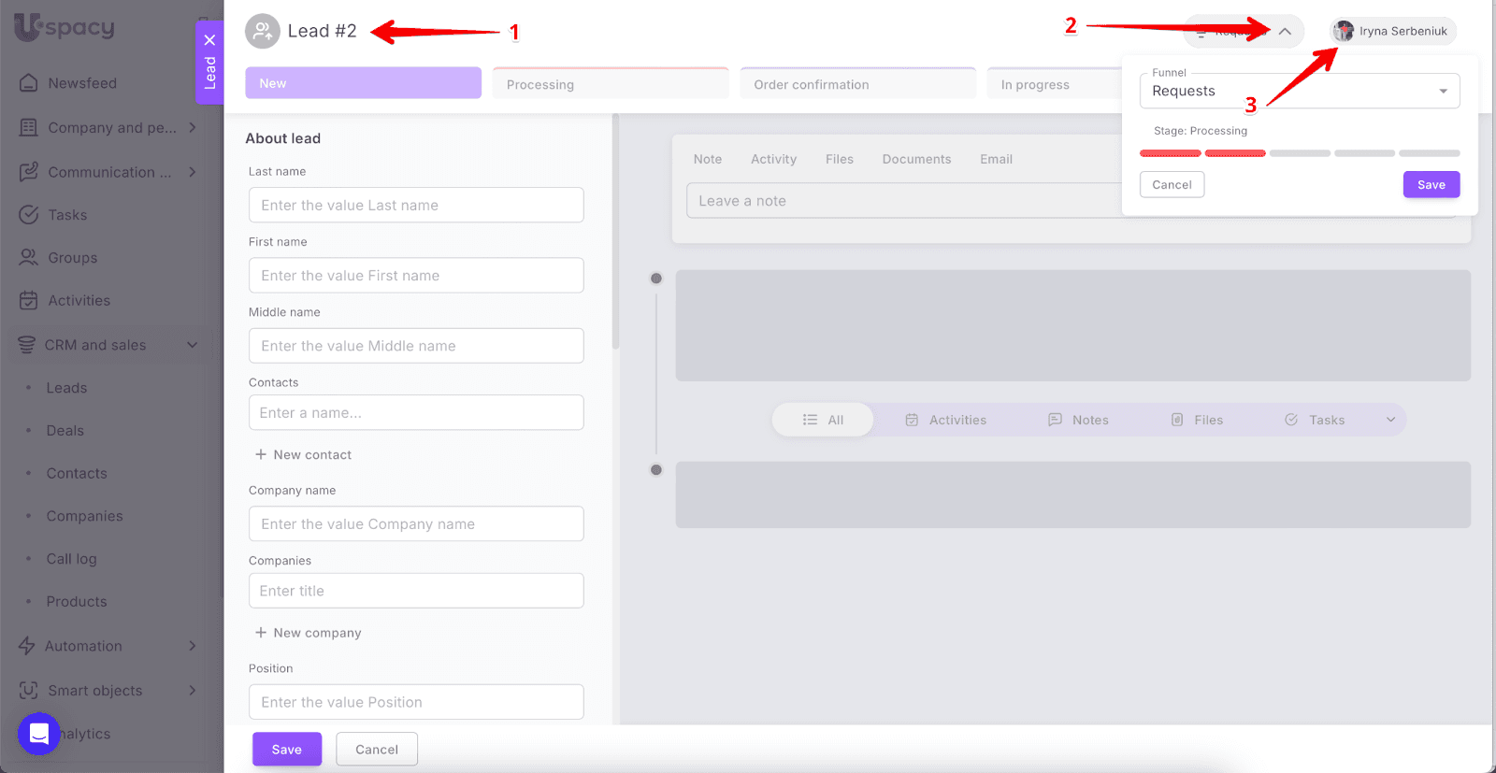Click the Activities calendar icon in sidebar
Image resolution: width=1496 pixels, height=773 pixels.
tap(29, 301)
